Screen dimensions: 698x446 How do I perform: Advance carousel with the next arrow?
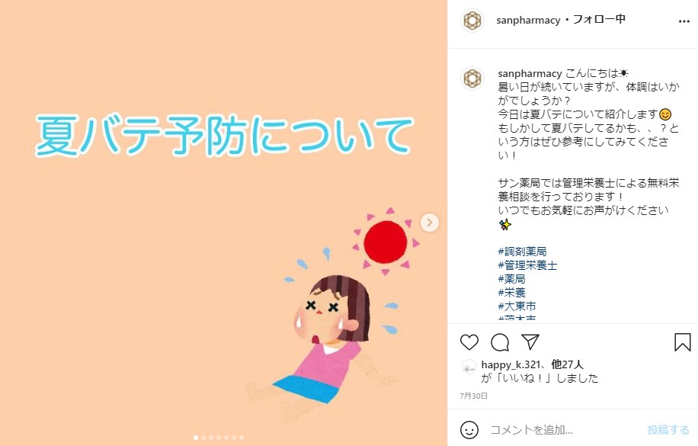click(x=430, y=223)
